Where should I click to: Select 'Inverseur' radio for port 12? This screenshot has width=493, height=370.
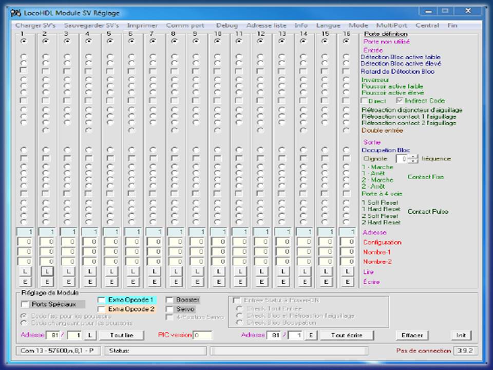coord(260,79)
